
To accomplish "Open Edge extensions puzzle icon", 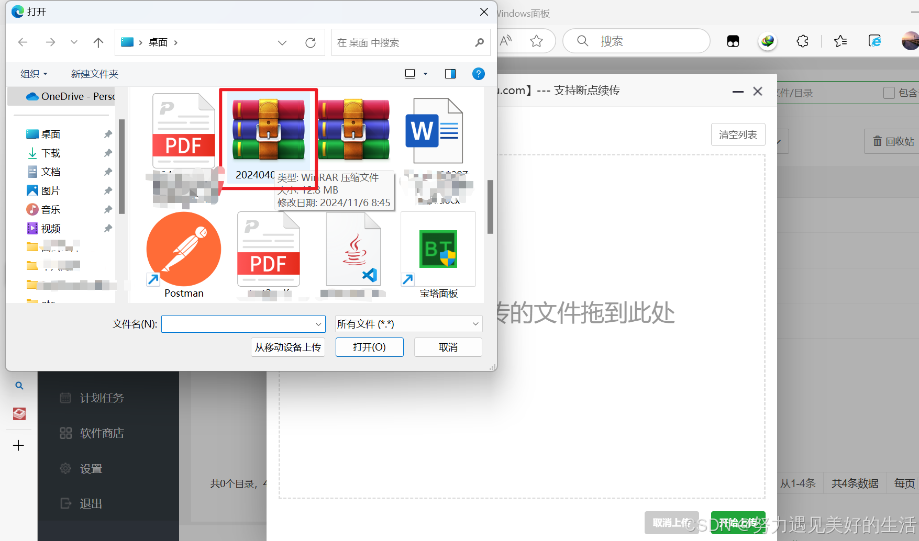I will [802, 41].
